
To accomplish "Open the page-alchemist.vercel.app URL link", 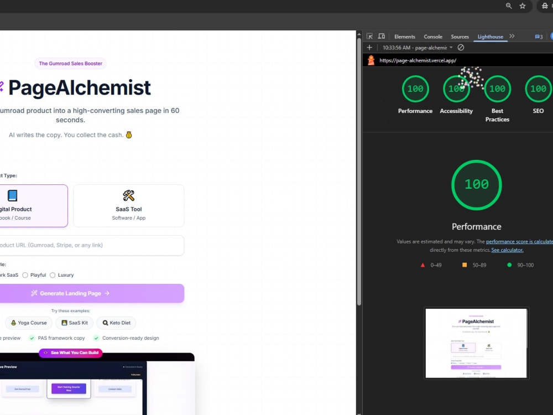I will coord(418,60).
